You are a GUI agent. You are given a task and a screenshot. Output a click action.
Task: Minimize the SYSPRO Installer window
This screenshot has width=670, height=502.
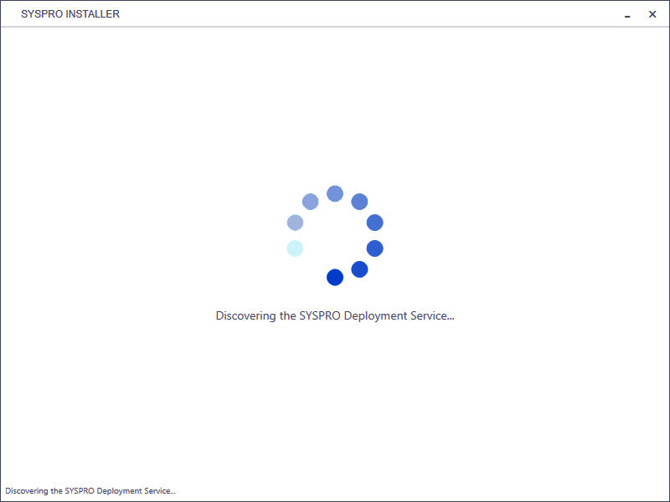click(x=627, y=14)
